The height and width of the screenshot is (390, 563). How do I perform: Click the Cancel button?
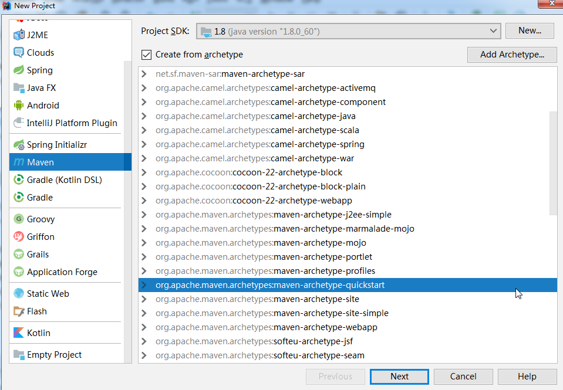pyautogui.click(x=463, y=377)
